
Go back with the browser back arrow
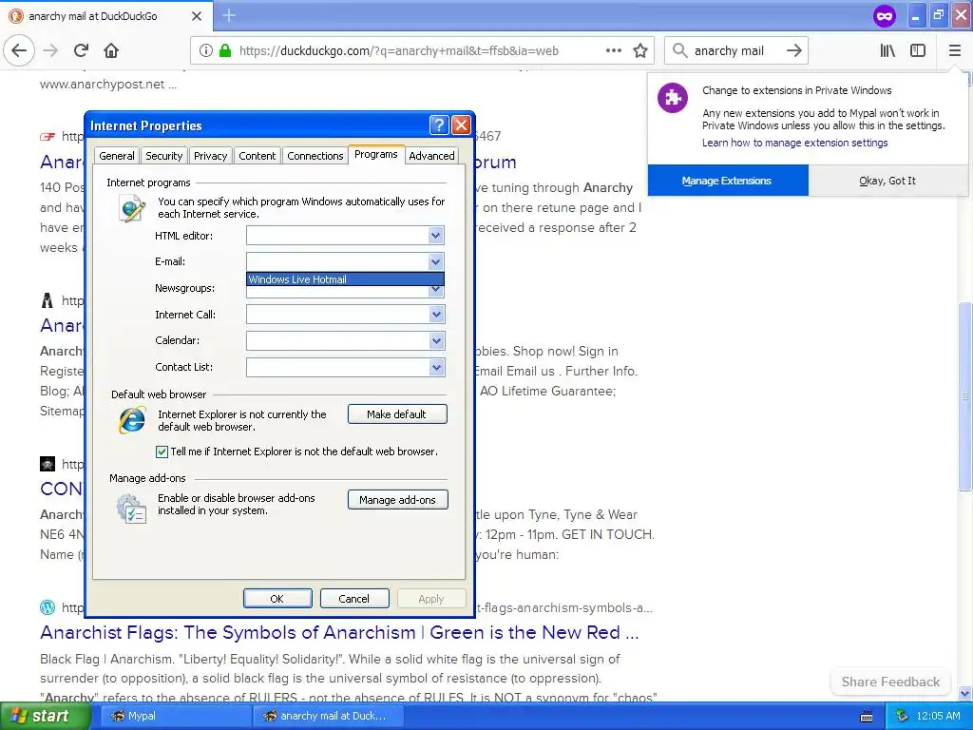(19, 50)
